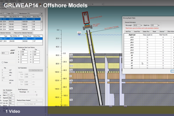Select the Timber radio button
Screen dimensions: 174x116
tap(2, 62)
